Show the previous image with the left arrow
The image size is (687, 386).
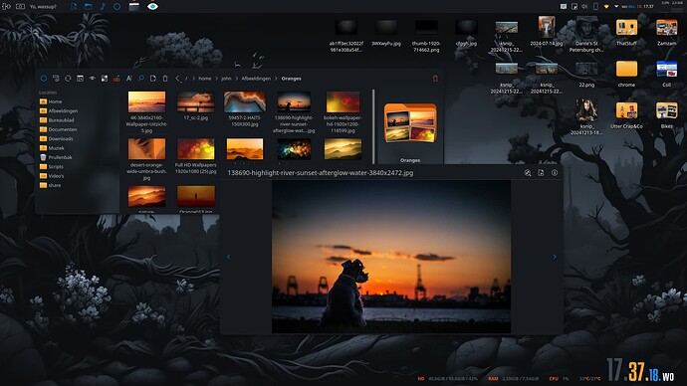pyautogui.click(x=228, y=257)
